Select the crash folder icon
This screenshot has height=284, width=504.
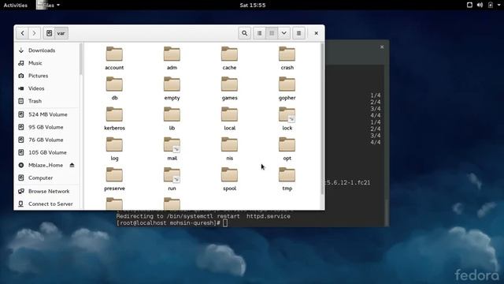click(x=287, y=54)
